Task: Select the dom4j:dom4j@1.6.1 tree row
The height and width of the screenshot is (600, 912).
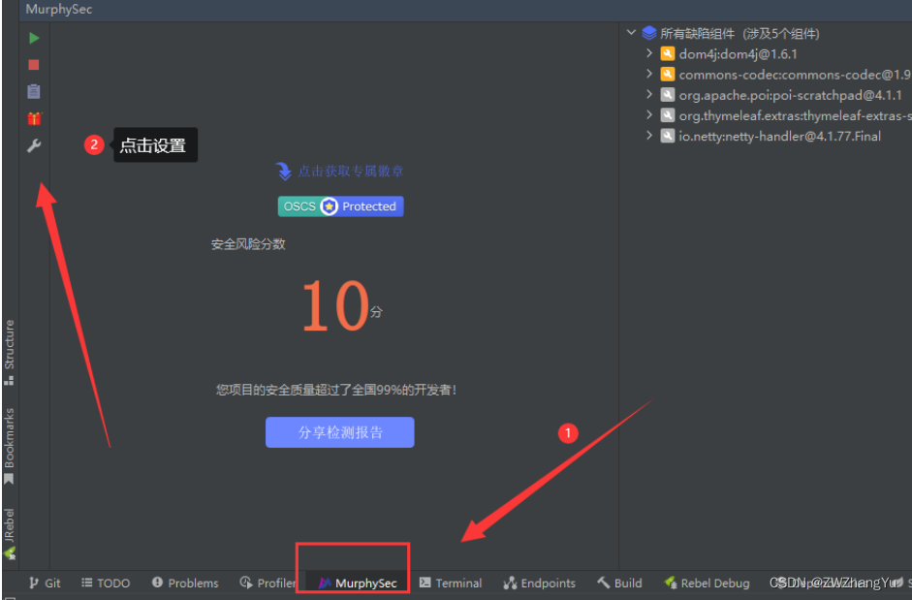Action: click(739, 54)
